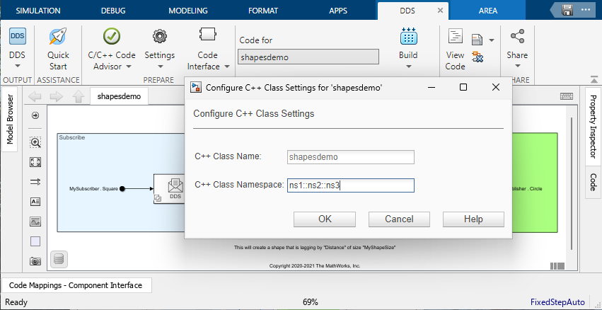Expand Settings dropdown arrow

click(x=160, y=66)
